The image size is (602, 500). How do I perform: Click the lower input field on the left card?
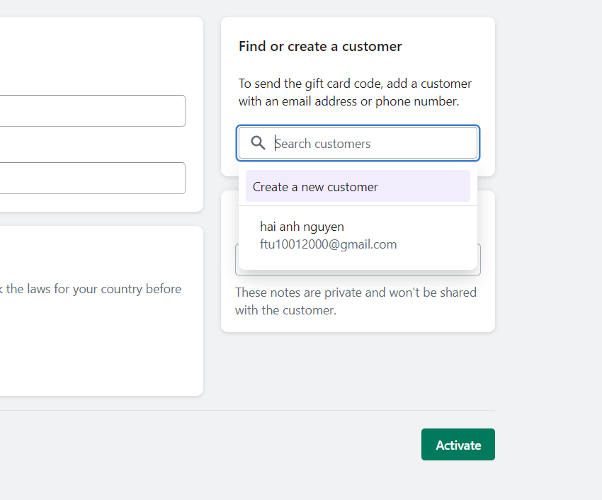point(92,178)
